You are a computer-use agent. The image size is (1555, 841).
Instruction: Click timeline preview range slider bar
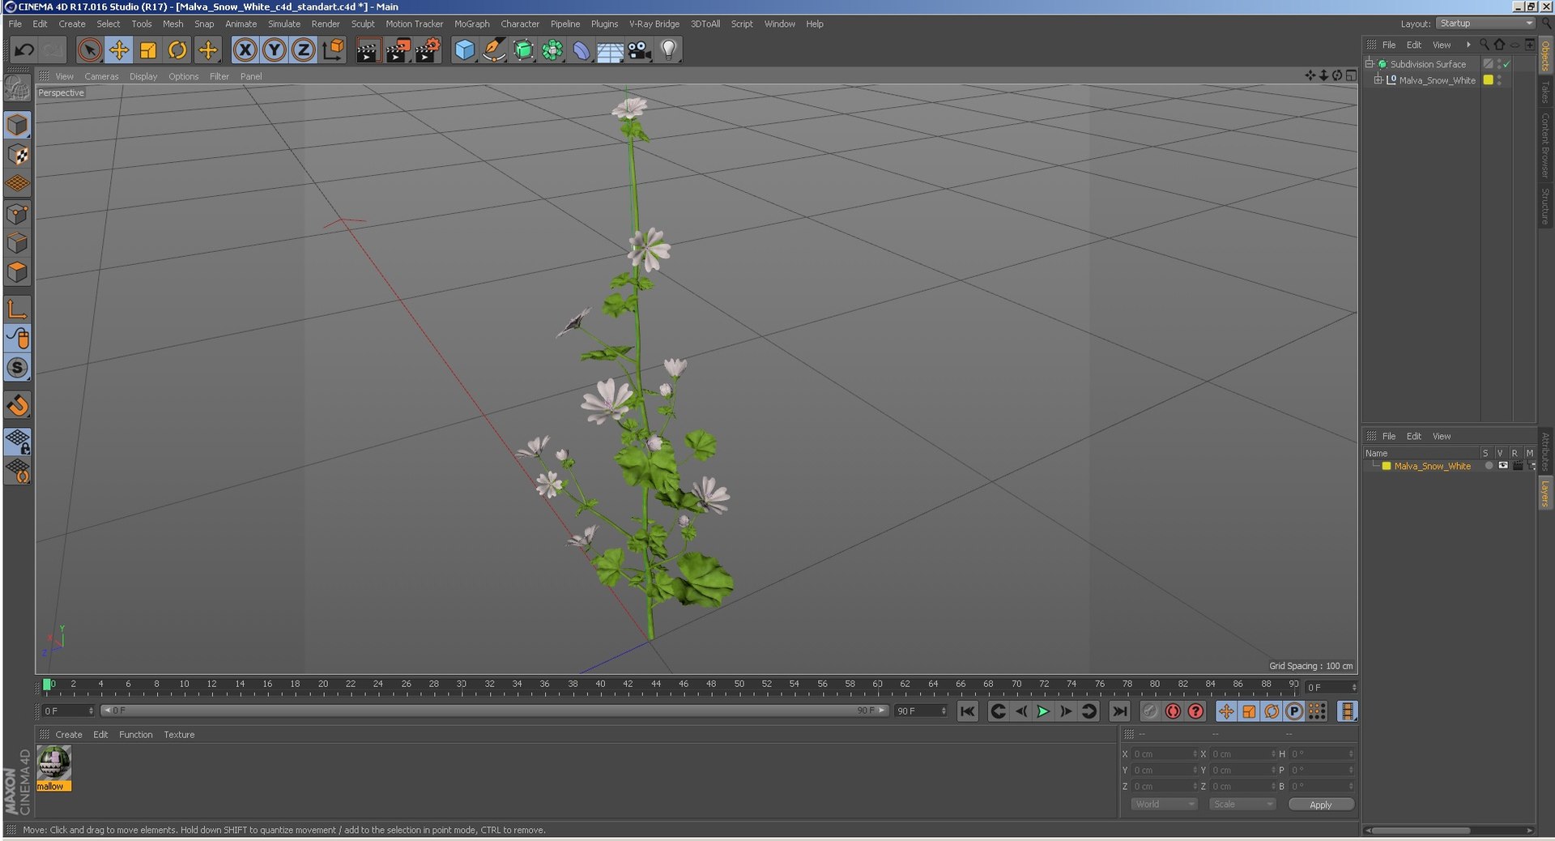click(x=494, y=711)
